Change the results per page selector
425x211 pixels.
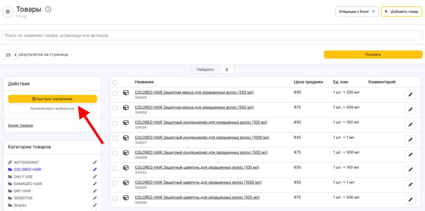tap(10, 55)
